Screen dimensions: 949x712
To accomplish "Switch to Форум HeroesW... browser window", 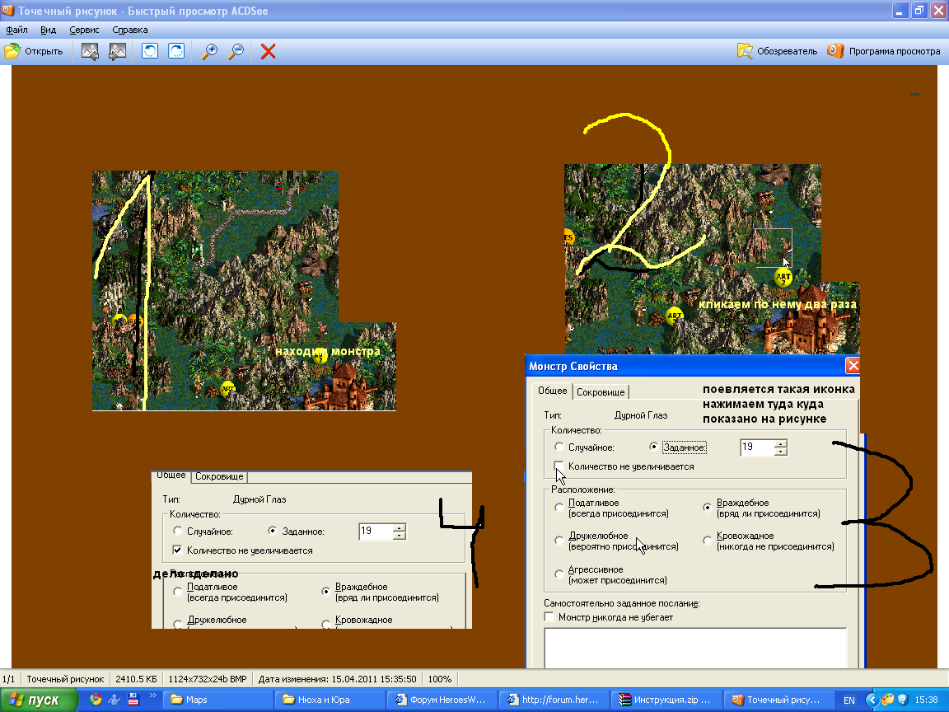I will (442, 700).
